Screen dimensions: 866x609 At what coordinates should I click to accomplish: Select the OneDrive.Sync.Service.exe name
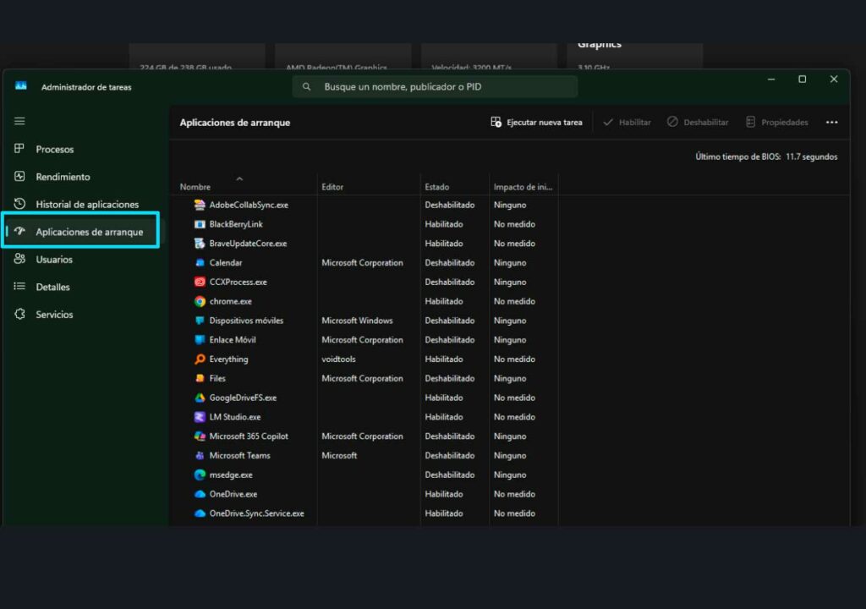click(x=256, y=513)
